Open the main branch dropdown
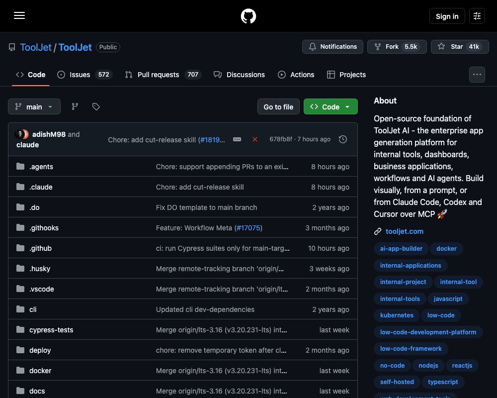 tap(34, 106)
